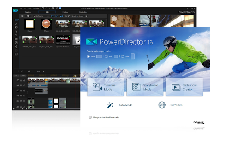Open project aspect ratio dropdown in top toolbar

[x=53, y=8]
